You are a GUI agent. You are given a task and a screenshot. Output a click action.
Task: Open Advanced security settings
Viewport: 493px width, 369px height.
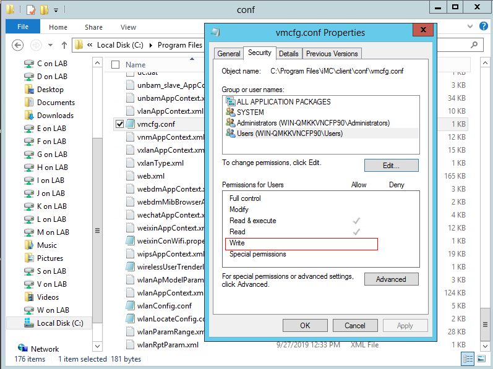(x=391, y=279)
